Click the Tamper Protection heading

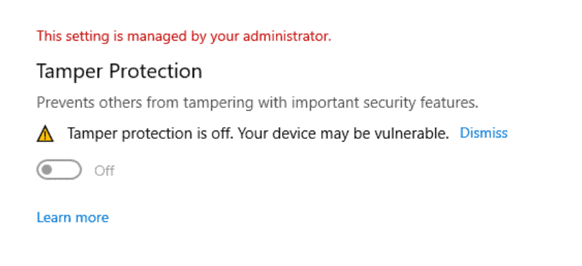tap(119, 71)
